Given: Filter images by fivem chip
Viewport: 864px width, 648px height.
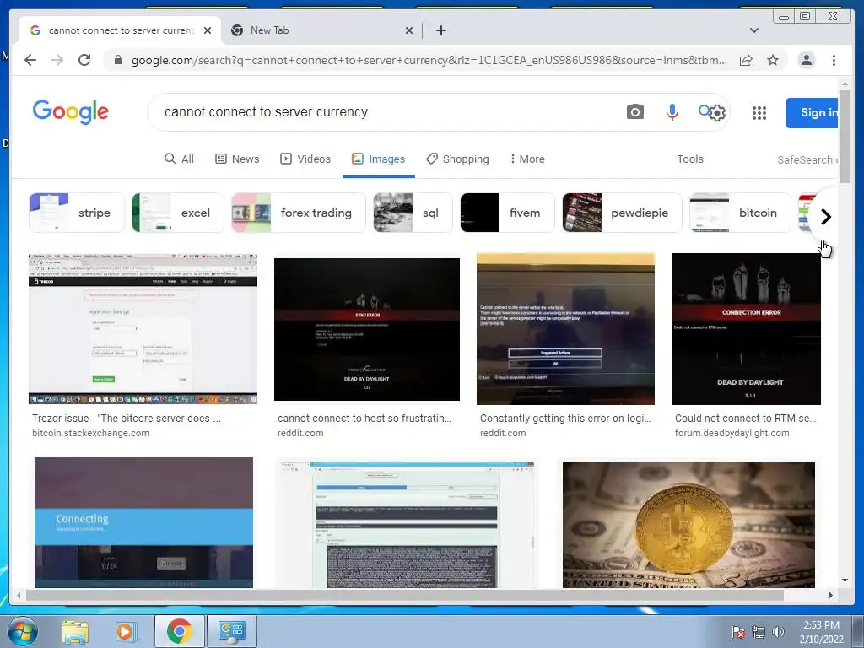Looking at the screenshot, I should (x=507, y=213).
